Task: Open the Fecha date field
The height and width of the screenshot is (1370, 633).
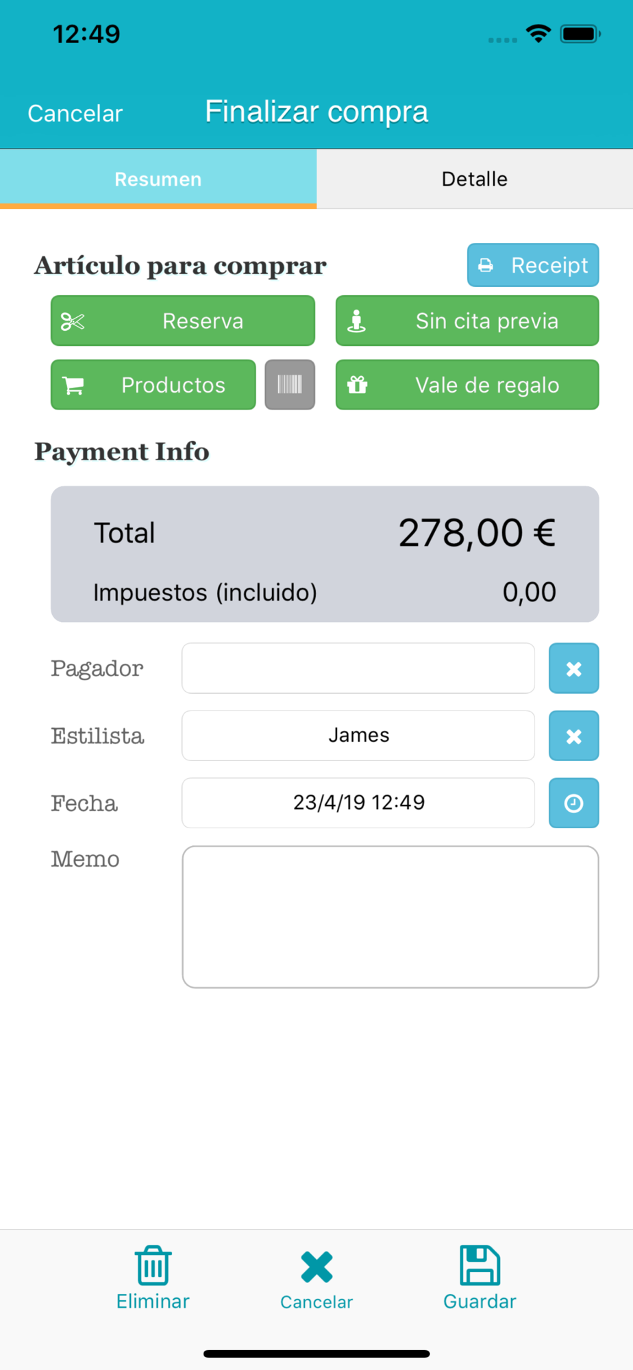Action: (358, 803)
